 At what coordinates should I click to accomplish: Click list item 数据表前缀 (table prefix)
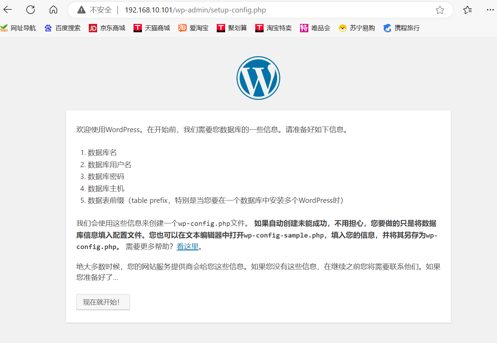(x=216, y=200)
